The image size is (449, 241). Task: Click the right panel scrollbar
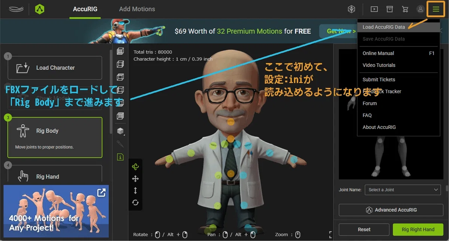click(x=447, y=188)
